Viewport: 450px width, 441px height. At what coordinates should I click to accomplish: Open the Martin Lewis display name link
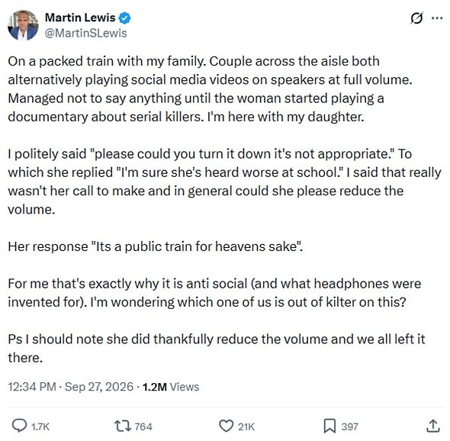[x=80, y=18]
